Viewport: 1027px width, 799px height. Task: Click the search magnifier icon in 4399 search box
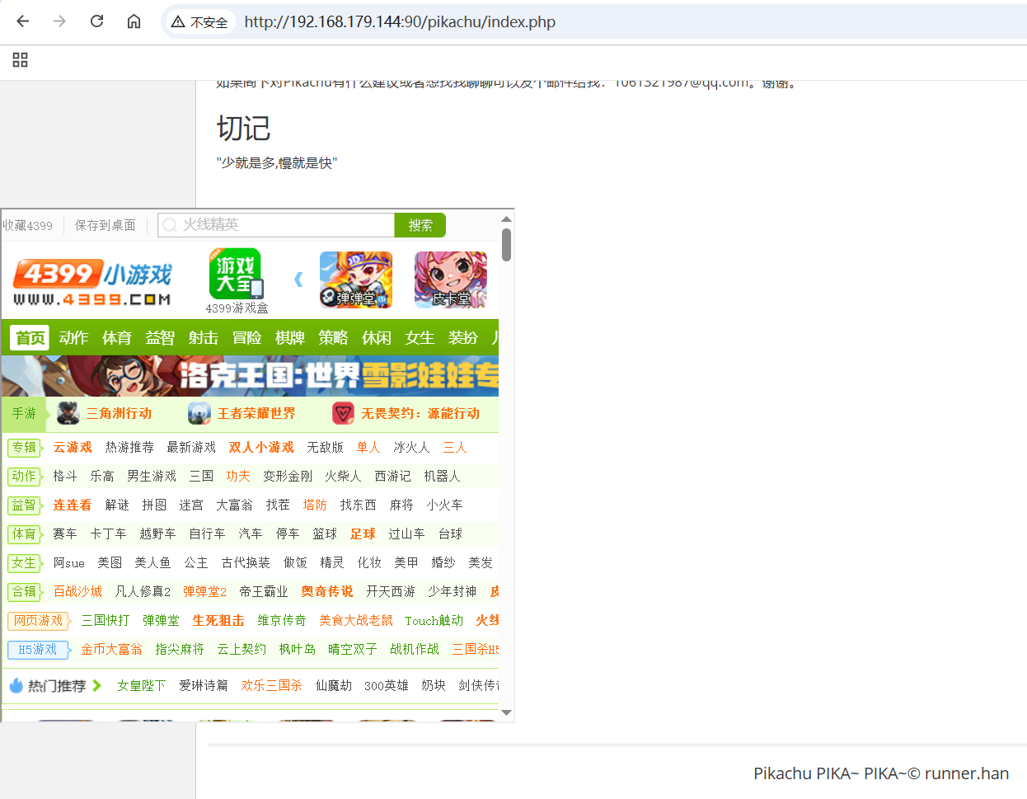pyautogui.click(x=169, y=225)
